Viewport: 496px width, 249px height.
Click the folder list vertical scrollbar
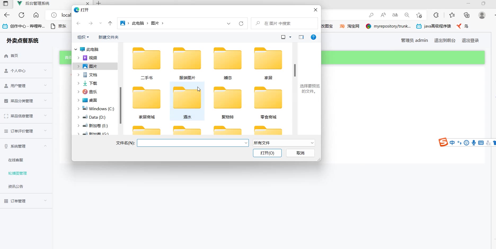295,70
